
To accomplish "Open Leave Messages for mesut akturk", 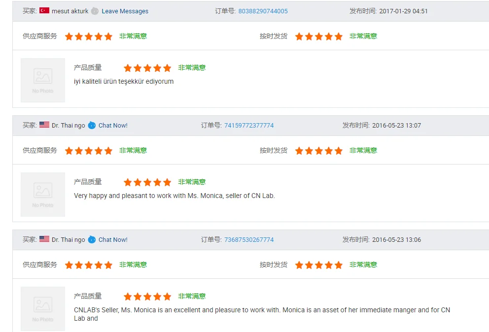I will (125, 11).
